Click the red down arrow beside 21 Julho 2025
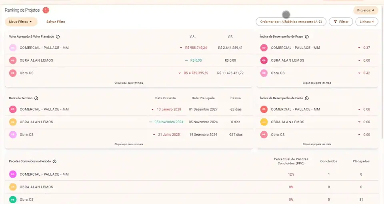This screenshot has width=384, height=204. pyautogui.click(x=154, y=135)
